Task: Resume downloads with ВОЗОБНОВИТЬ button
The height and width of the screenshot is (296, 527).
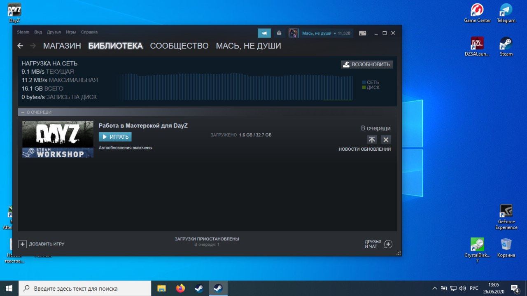Action: pyautogui.click(x=366, y=65)
